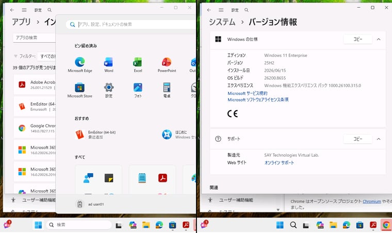Select the Google Chrome app row
Screen dimensions: 392x233
click(35, 128)
